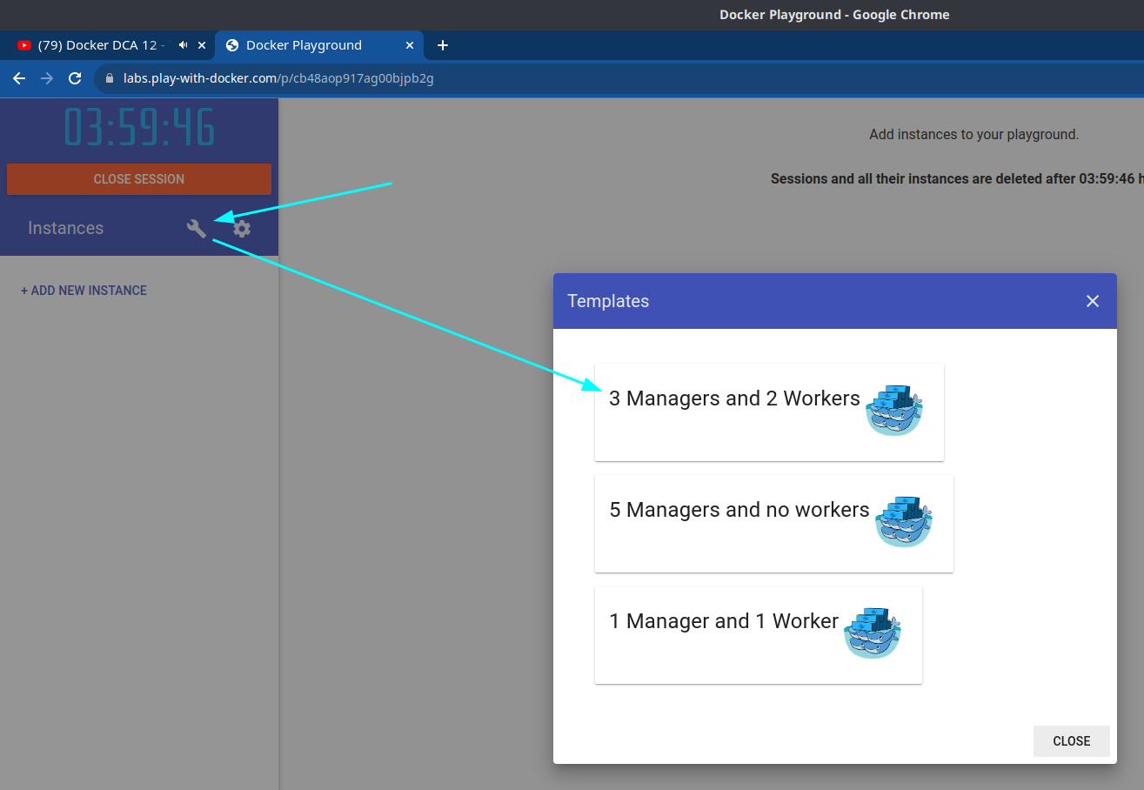
Task: Click the Docker whale icon on 5 Managers template
Action: point(904,521)
